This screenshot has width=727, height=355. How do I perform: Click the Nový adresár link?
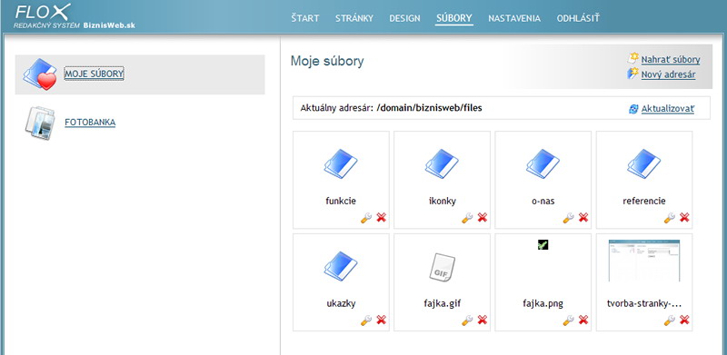coord(668,74)
